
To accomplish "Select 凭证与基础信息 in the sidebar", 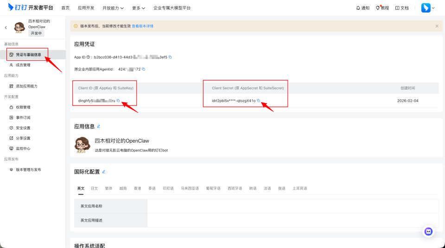I will coord(33,55).
